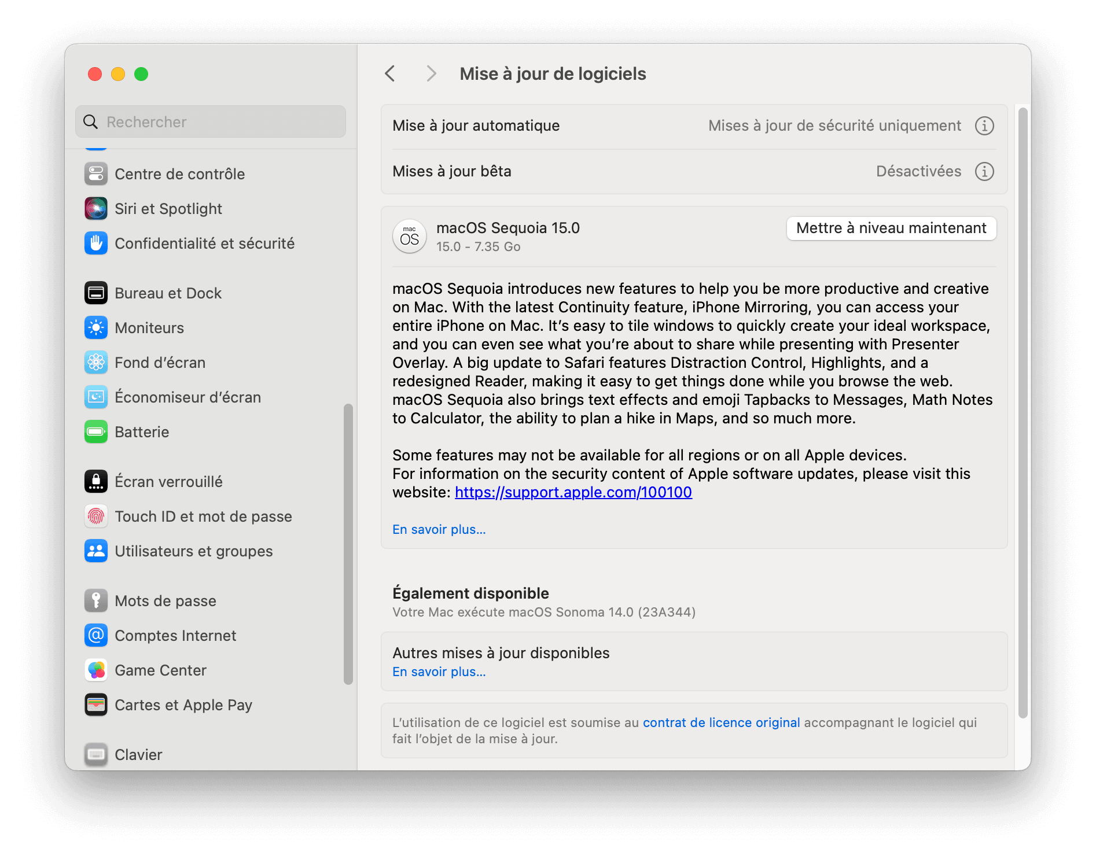This screenshot has height=856, width=1096.
Task: Click 'Autres mises à jour disponibles' text
Action: click(501, 653)
